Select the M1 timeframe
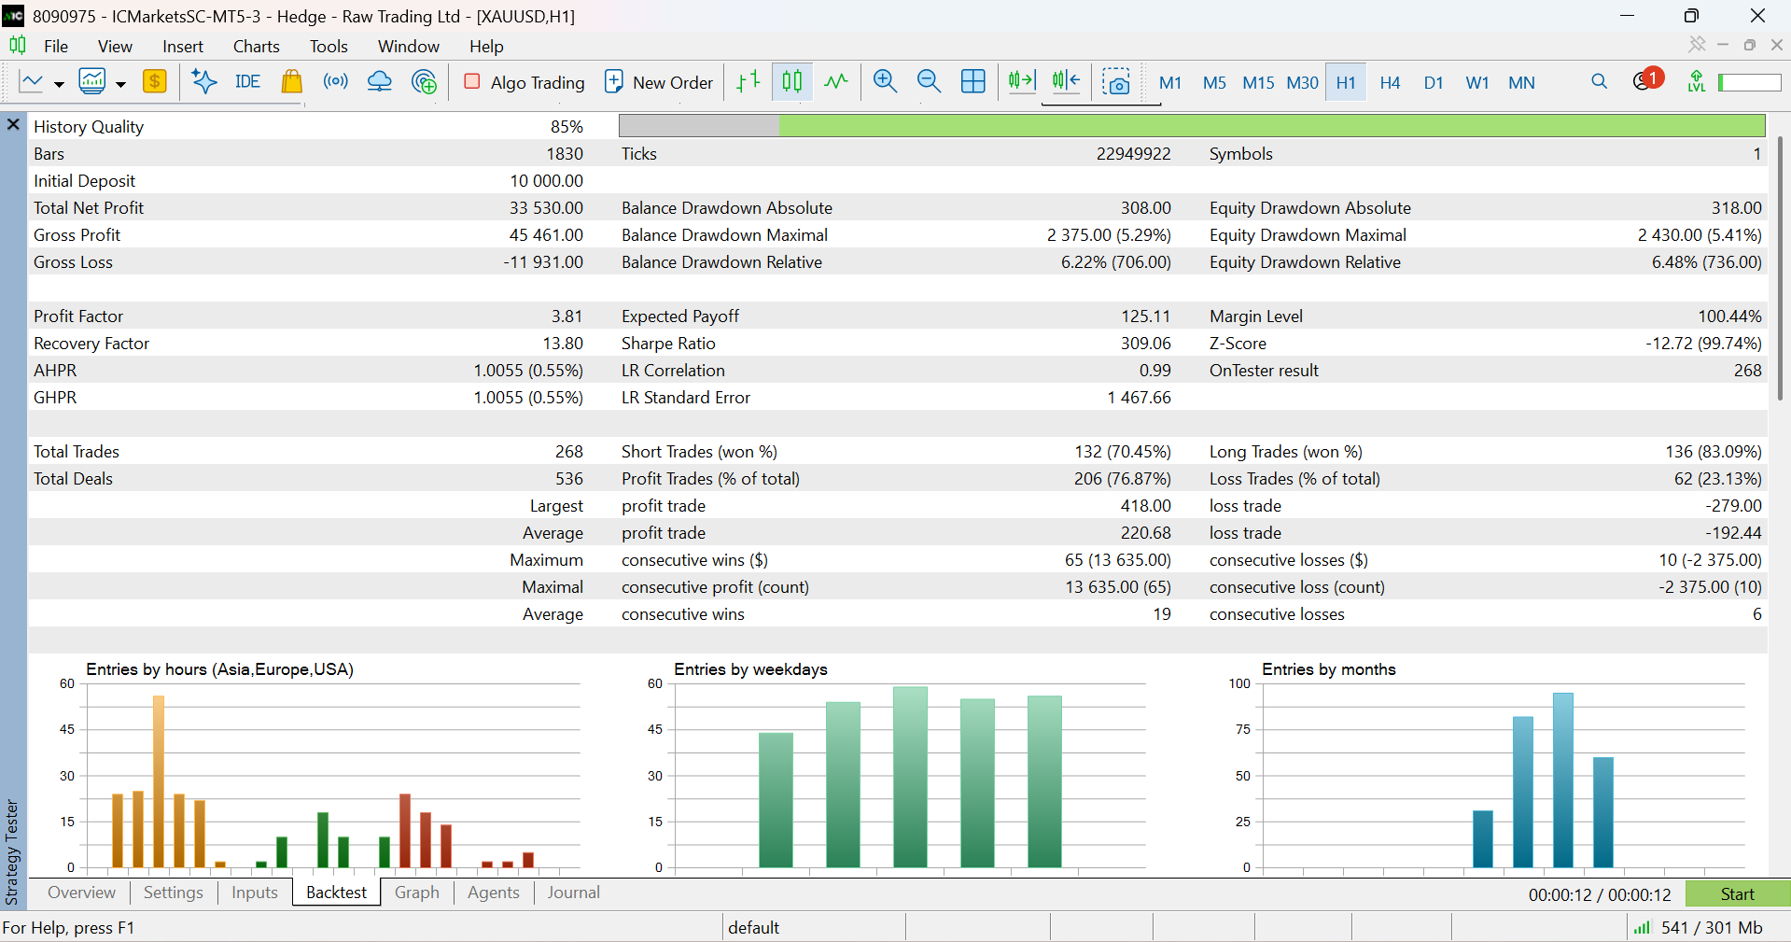 point(1170,82)
